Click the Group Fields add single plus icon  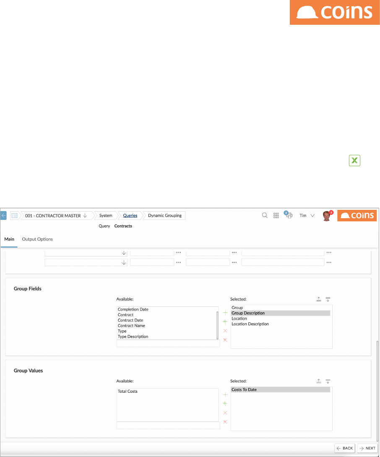point(225,313)
